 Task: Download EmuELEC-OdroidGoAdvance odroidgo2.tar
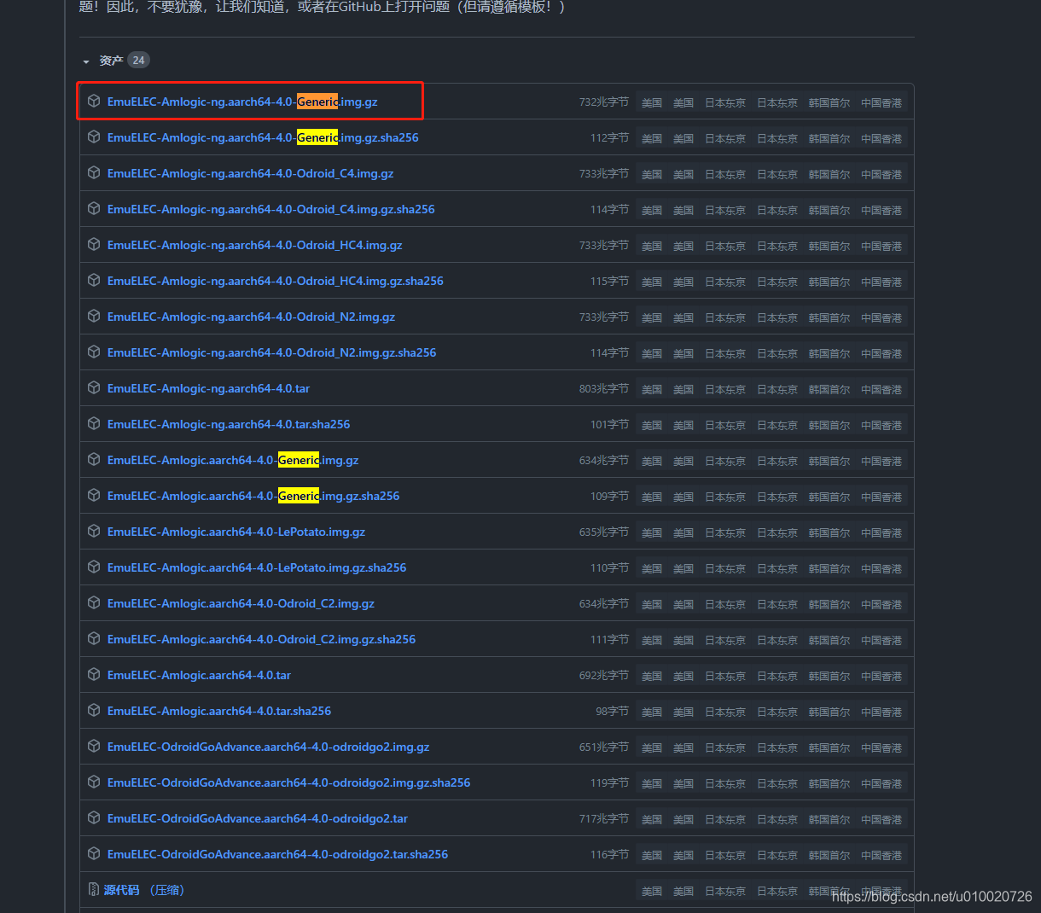(x=258, y=818)
